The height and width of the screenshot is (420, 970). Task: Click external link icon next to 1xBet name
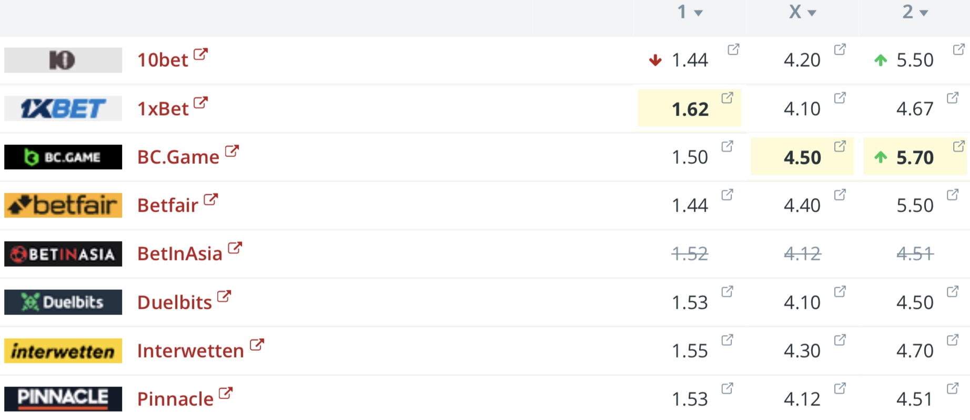click(x=200, y=102)
